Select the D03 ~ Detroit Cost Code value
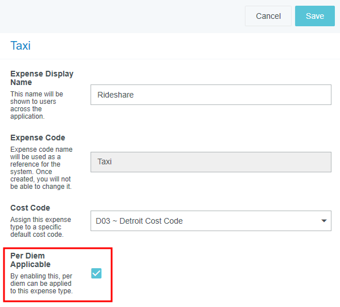Image resolution: width=340 pixels, height=307 pixels. click(x=139, y=221)
